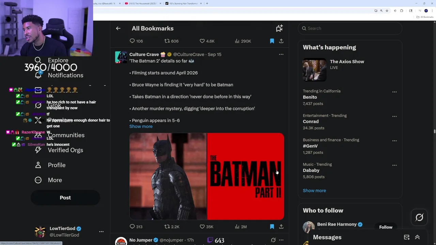The image size is (436, 245).
Task: Open more options for Conrad trend
Action: [394, 116]
